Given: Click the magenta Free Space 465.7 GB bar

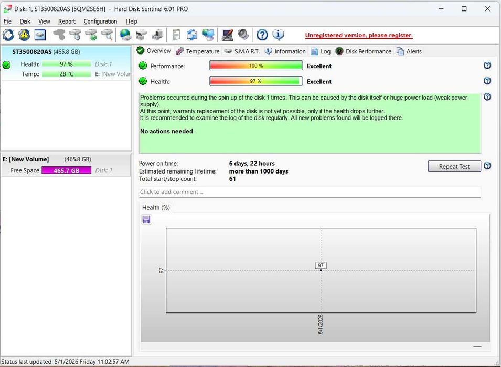Looking at the screenshot, I should pyautogui.click(x=67, y=170).
